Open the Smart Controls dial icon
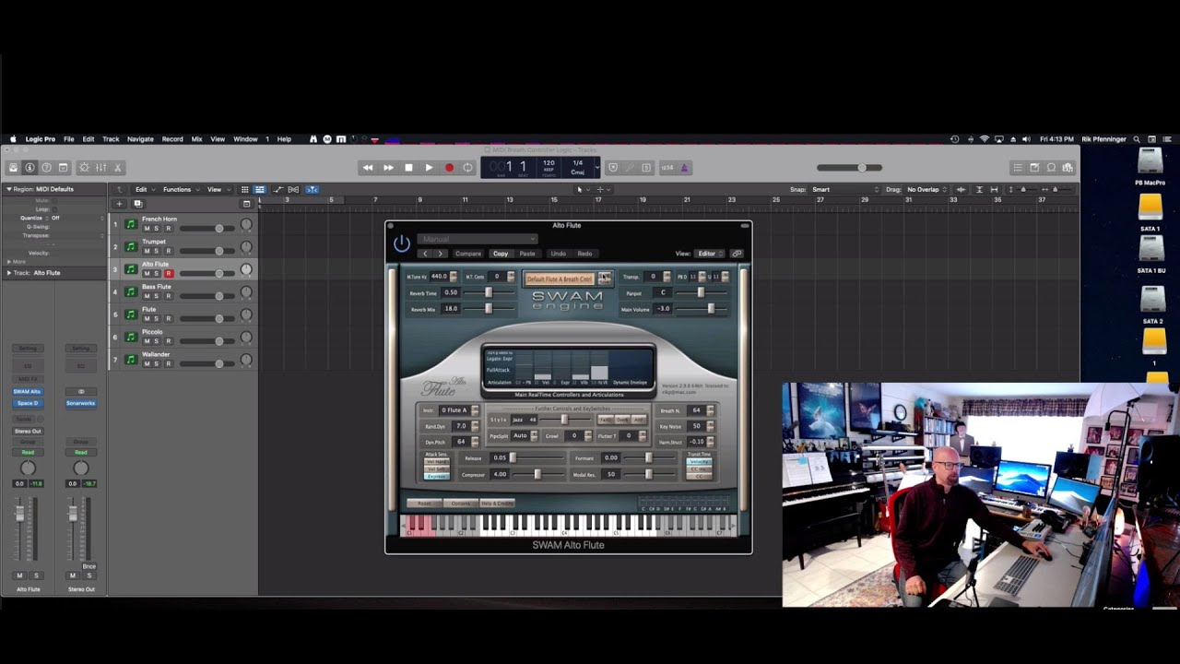This screenshot has width=1180, height=664. [84, 168]
